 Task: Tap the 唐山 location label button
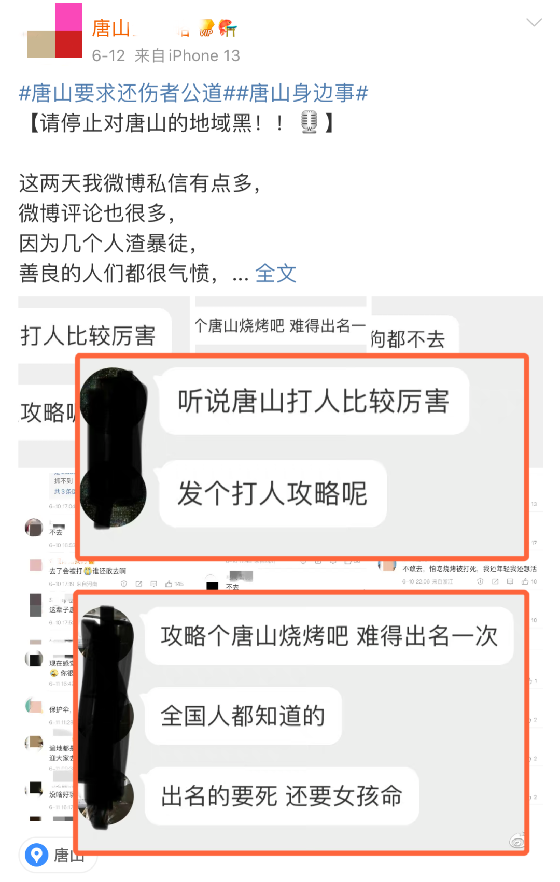tap(58, 855)
